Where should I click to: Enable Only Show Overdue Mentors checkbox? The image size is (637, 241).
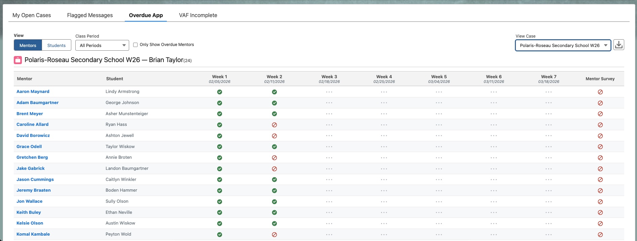136,45
